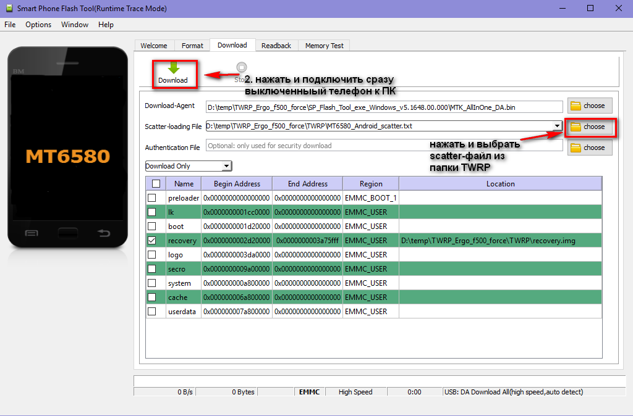
Task: Click the Smart Phone Flash Tool title icon
Action: (x=9, y=8)
